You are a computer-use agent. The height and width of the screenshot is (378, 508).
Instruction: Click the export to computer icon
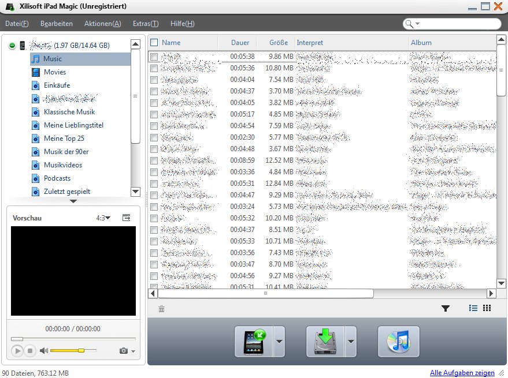325,342
